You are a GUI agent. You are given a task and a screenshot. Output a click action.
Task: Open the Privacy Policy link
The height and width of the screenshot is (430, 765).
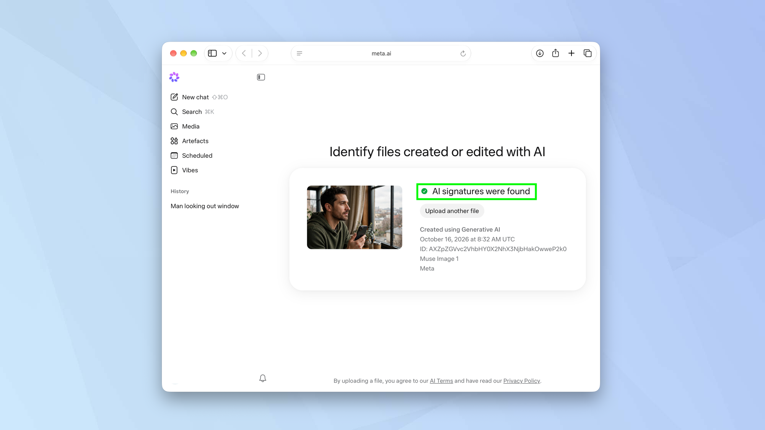click(x=521, y=381)
